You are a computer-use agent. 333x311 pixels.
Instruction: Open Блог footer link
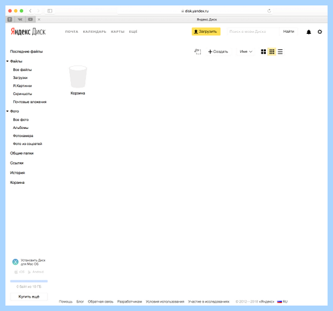click(x=80, y=302)
